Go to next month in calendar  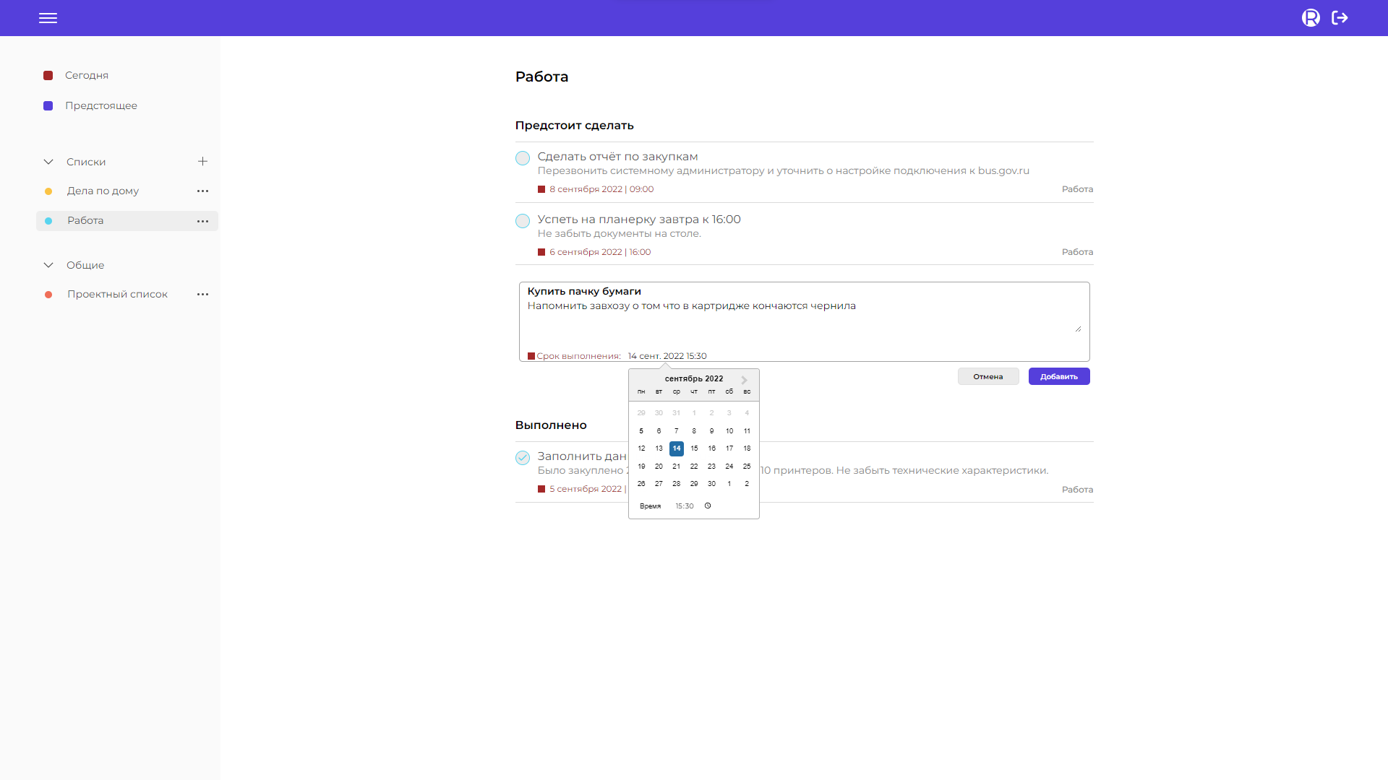745,380
